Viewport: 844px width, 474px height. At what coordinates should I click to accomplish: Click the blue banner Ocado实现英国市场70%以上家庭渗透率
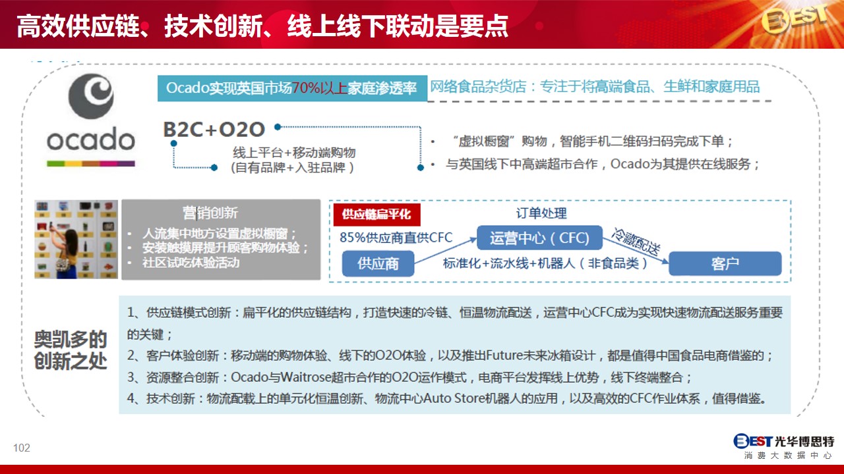(x=292, y=88)
